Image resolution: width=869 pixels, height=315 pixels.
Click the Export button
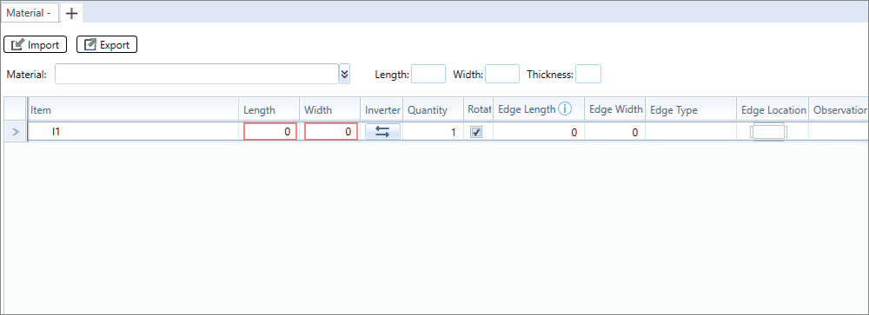(106, 45)
